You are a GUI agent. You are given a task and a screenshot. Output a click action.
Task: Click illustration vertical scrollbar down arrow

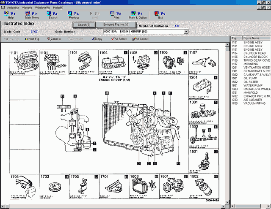coord(227,202)
